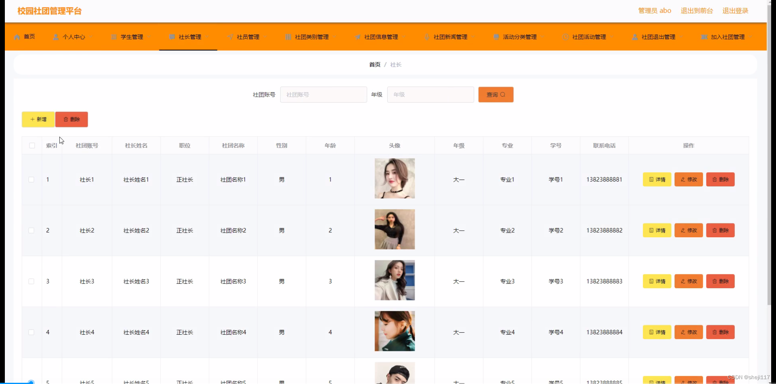
Task: Select the 社员管理 nav icon
Action: 230,37
